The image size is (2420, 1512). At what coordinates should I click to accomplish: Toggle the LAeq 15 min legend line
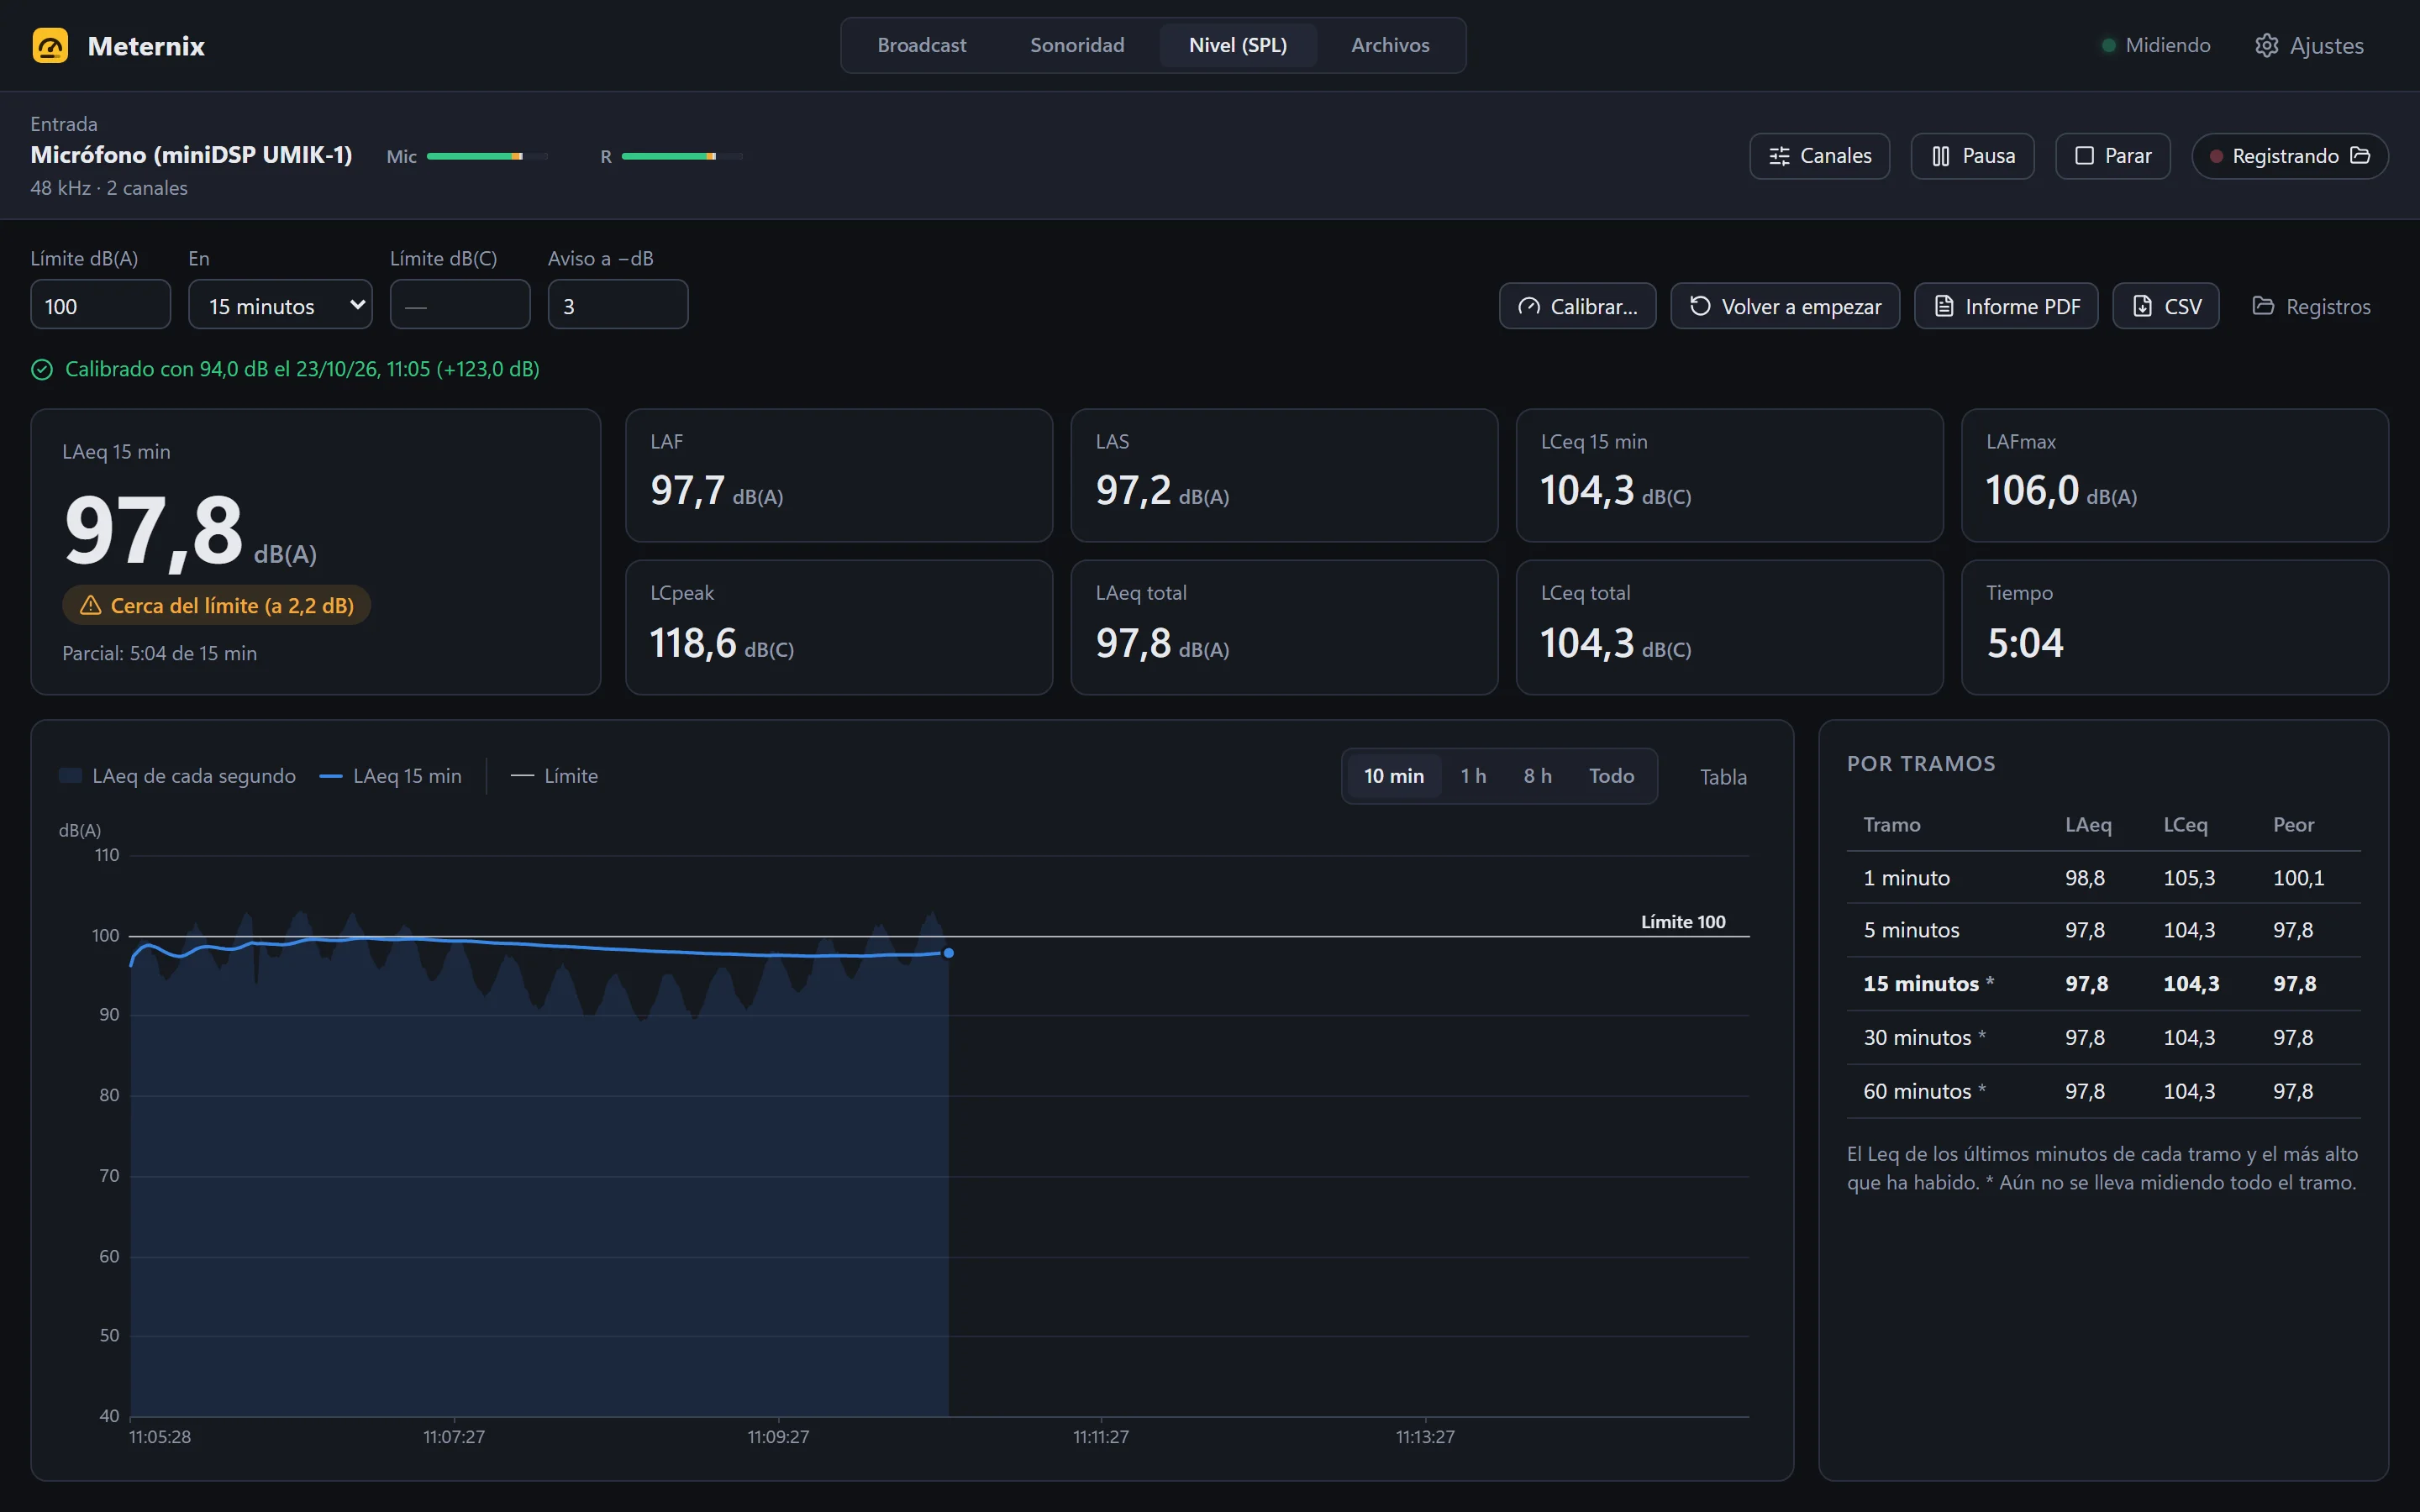[x=391, y=776]
